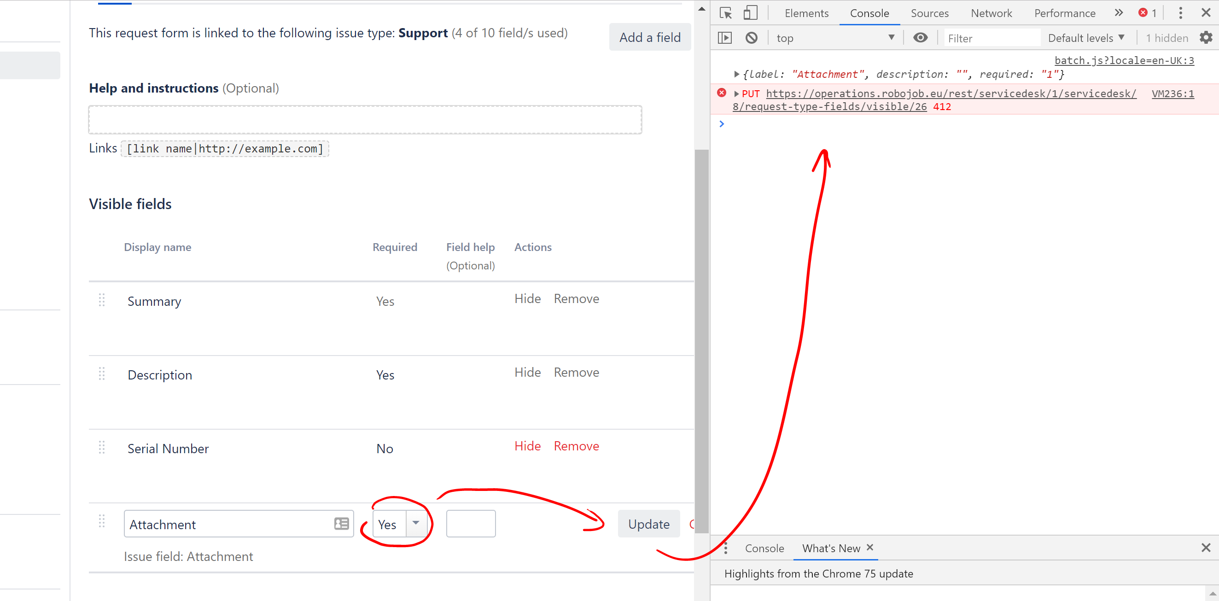Expand the logged Attachment object
This screenshot has width=1219, height=601.
coord(736,74)
